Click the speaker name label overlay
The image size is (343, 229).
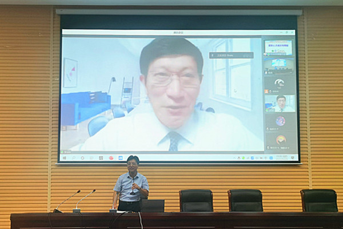coord(232,56)
